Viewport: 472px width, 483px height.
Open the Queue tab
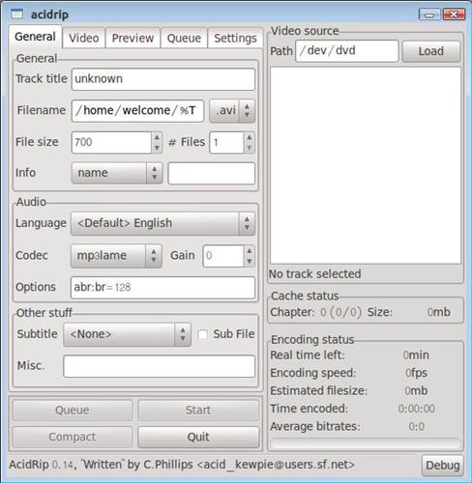pos(184,38)
